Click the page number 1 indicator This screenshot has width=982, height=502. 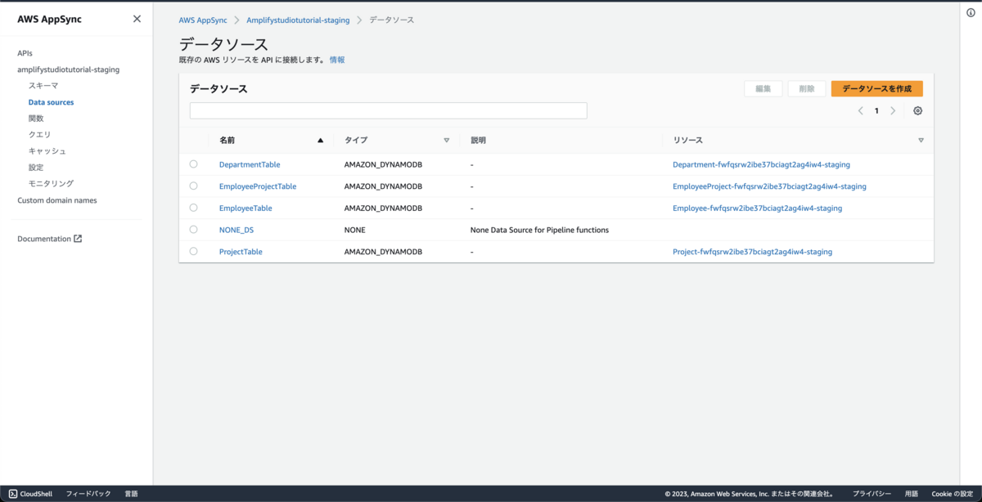point(876,111)
